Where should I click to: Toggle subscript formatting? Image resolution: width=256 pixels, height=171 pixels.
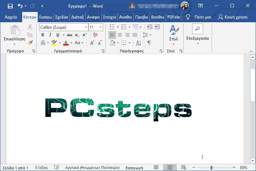tap(77, 35)
